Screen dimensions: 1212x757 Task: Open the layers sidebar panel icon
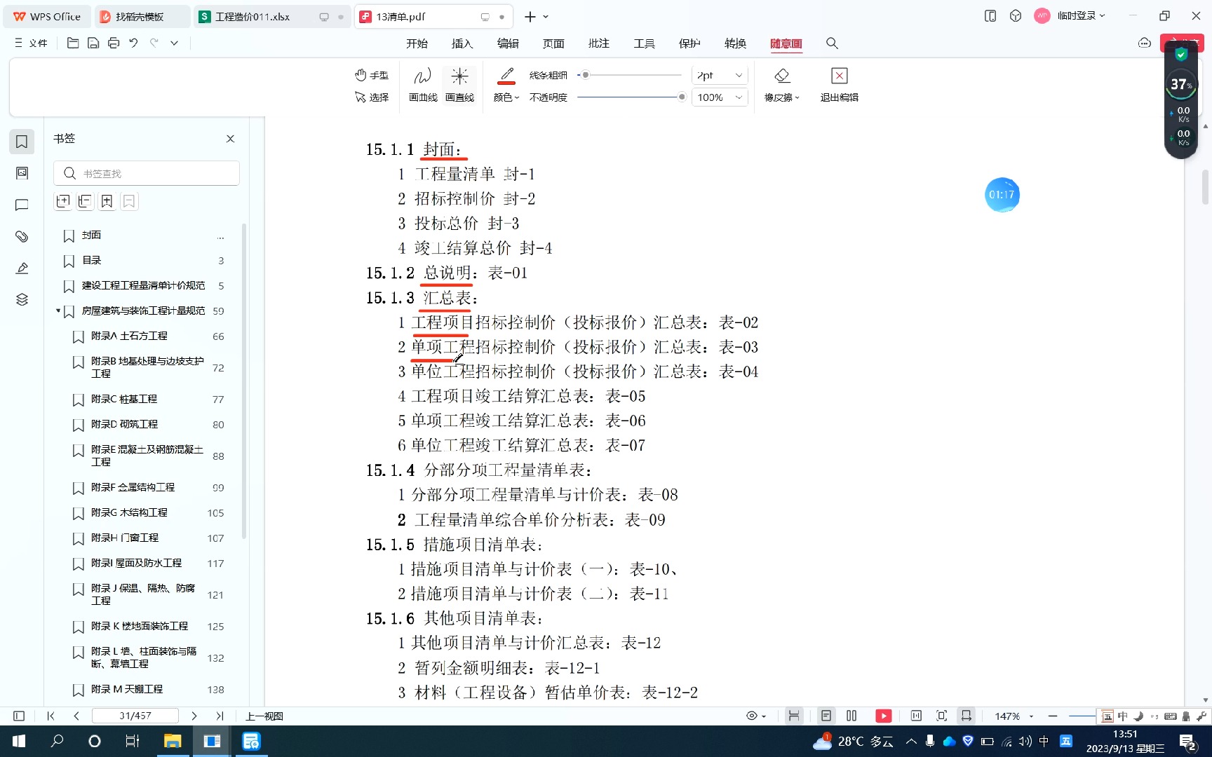[x=22, y=299]
